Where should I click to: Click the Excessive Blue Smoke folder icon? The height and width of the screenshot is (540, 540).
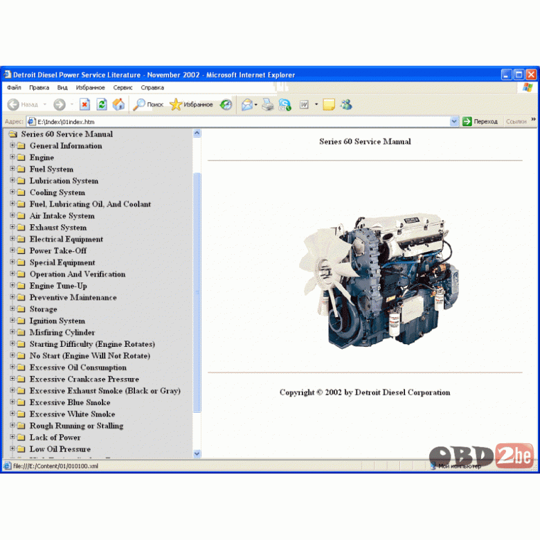click(x=21, y=402)
